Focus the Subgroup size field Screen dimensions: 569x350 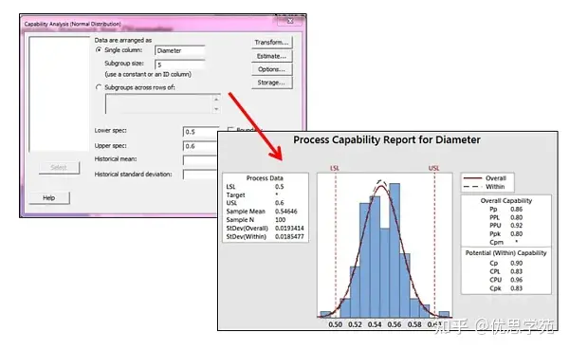(x=179, y=64)
